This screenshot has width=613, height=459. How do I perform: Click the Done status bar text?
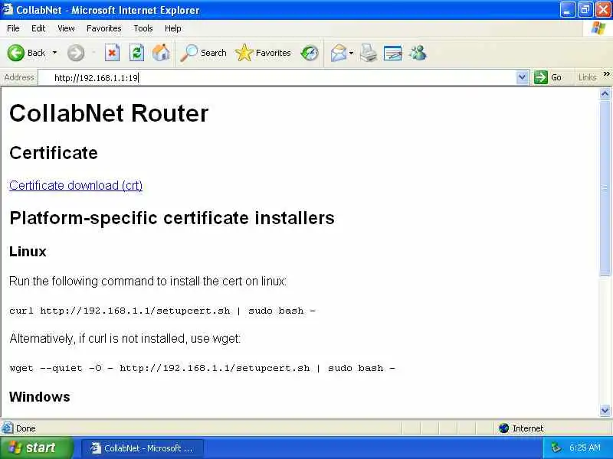point(26,428)
